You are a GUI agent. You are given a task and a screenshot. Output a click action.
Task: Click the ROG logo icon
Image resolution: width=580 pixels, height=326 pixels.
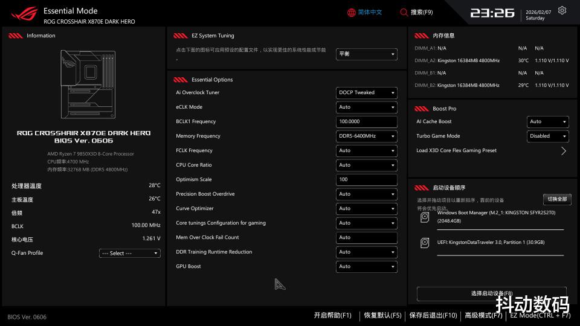[24, 14]
